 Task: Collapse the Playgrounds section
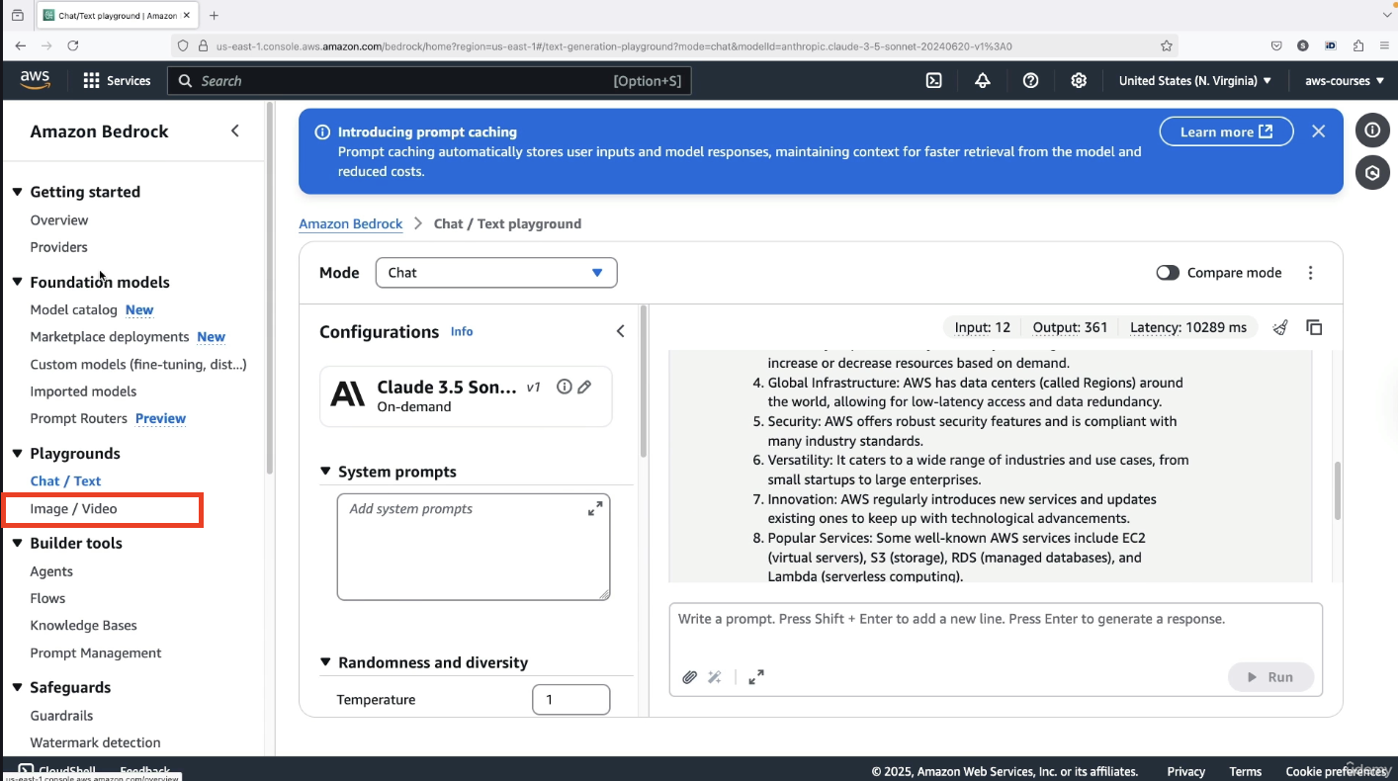18,453
